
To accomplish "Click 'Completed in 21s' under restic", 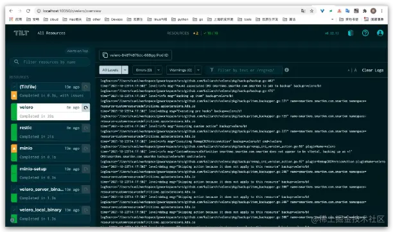I will click(x=37, y=136).
